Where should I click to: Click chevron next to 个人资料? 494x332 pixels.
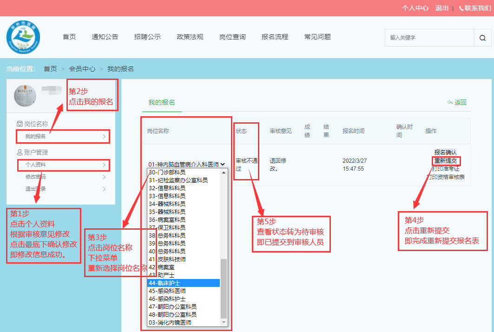104,165
